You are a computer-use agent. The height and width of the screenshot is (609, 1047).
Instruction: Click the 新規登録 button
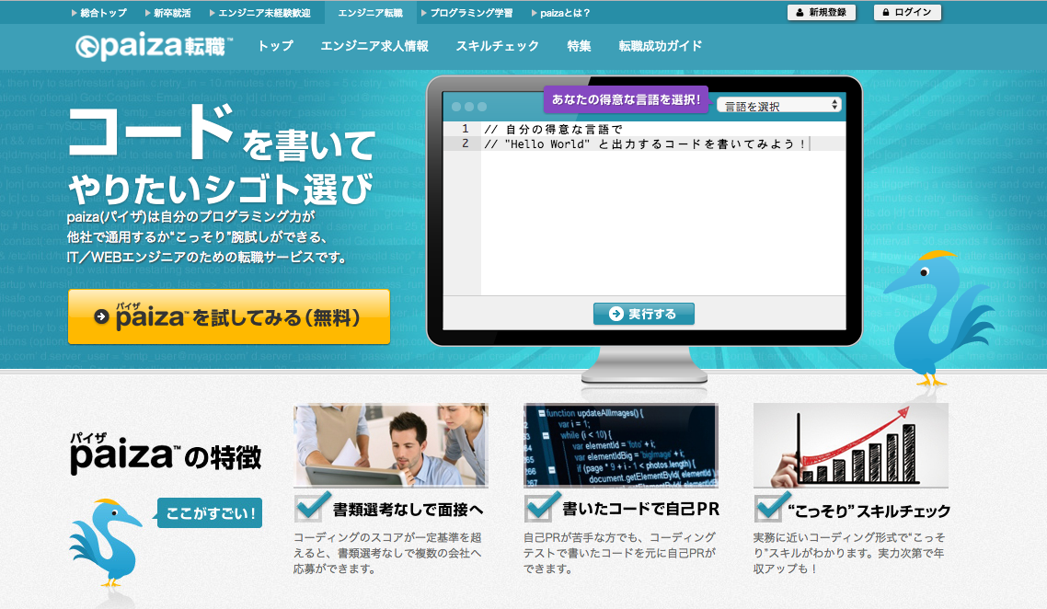[822, 13]
